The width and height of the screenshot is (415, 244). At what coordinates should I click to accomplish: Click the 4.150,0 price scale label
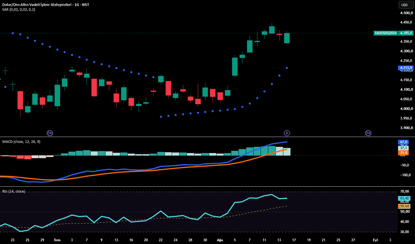406,80
